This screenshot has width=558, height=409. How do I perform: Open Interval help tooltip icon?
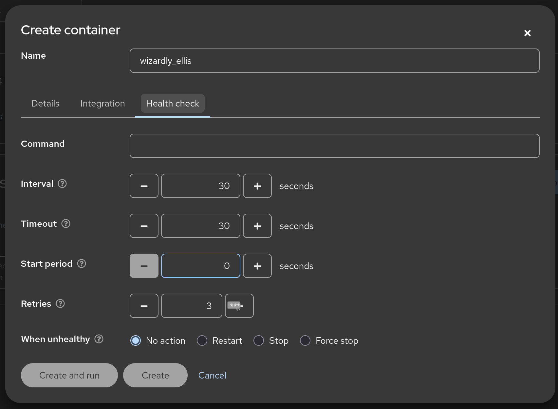62,184
